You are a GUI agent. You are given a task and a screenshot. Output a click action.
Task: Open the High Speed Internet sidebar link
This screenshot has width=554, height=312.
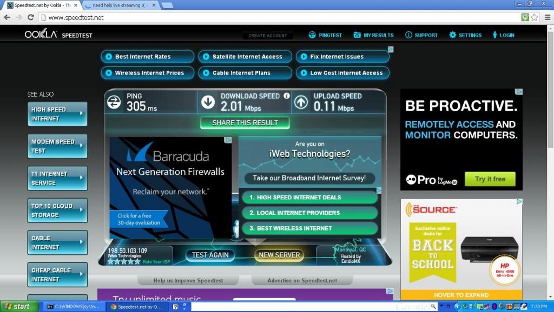pos(57,114)
